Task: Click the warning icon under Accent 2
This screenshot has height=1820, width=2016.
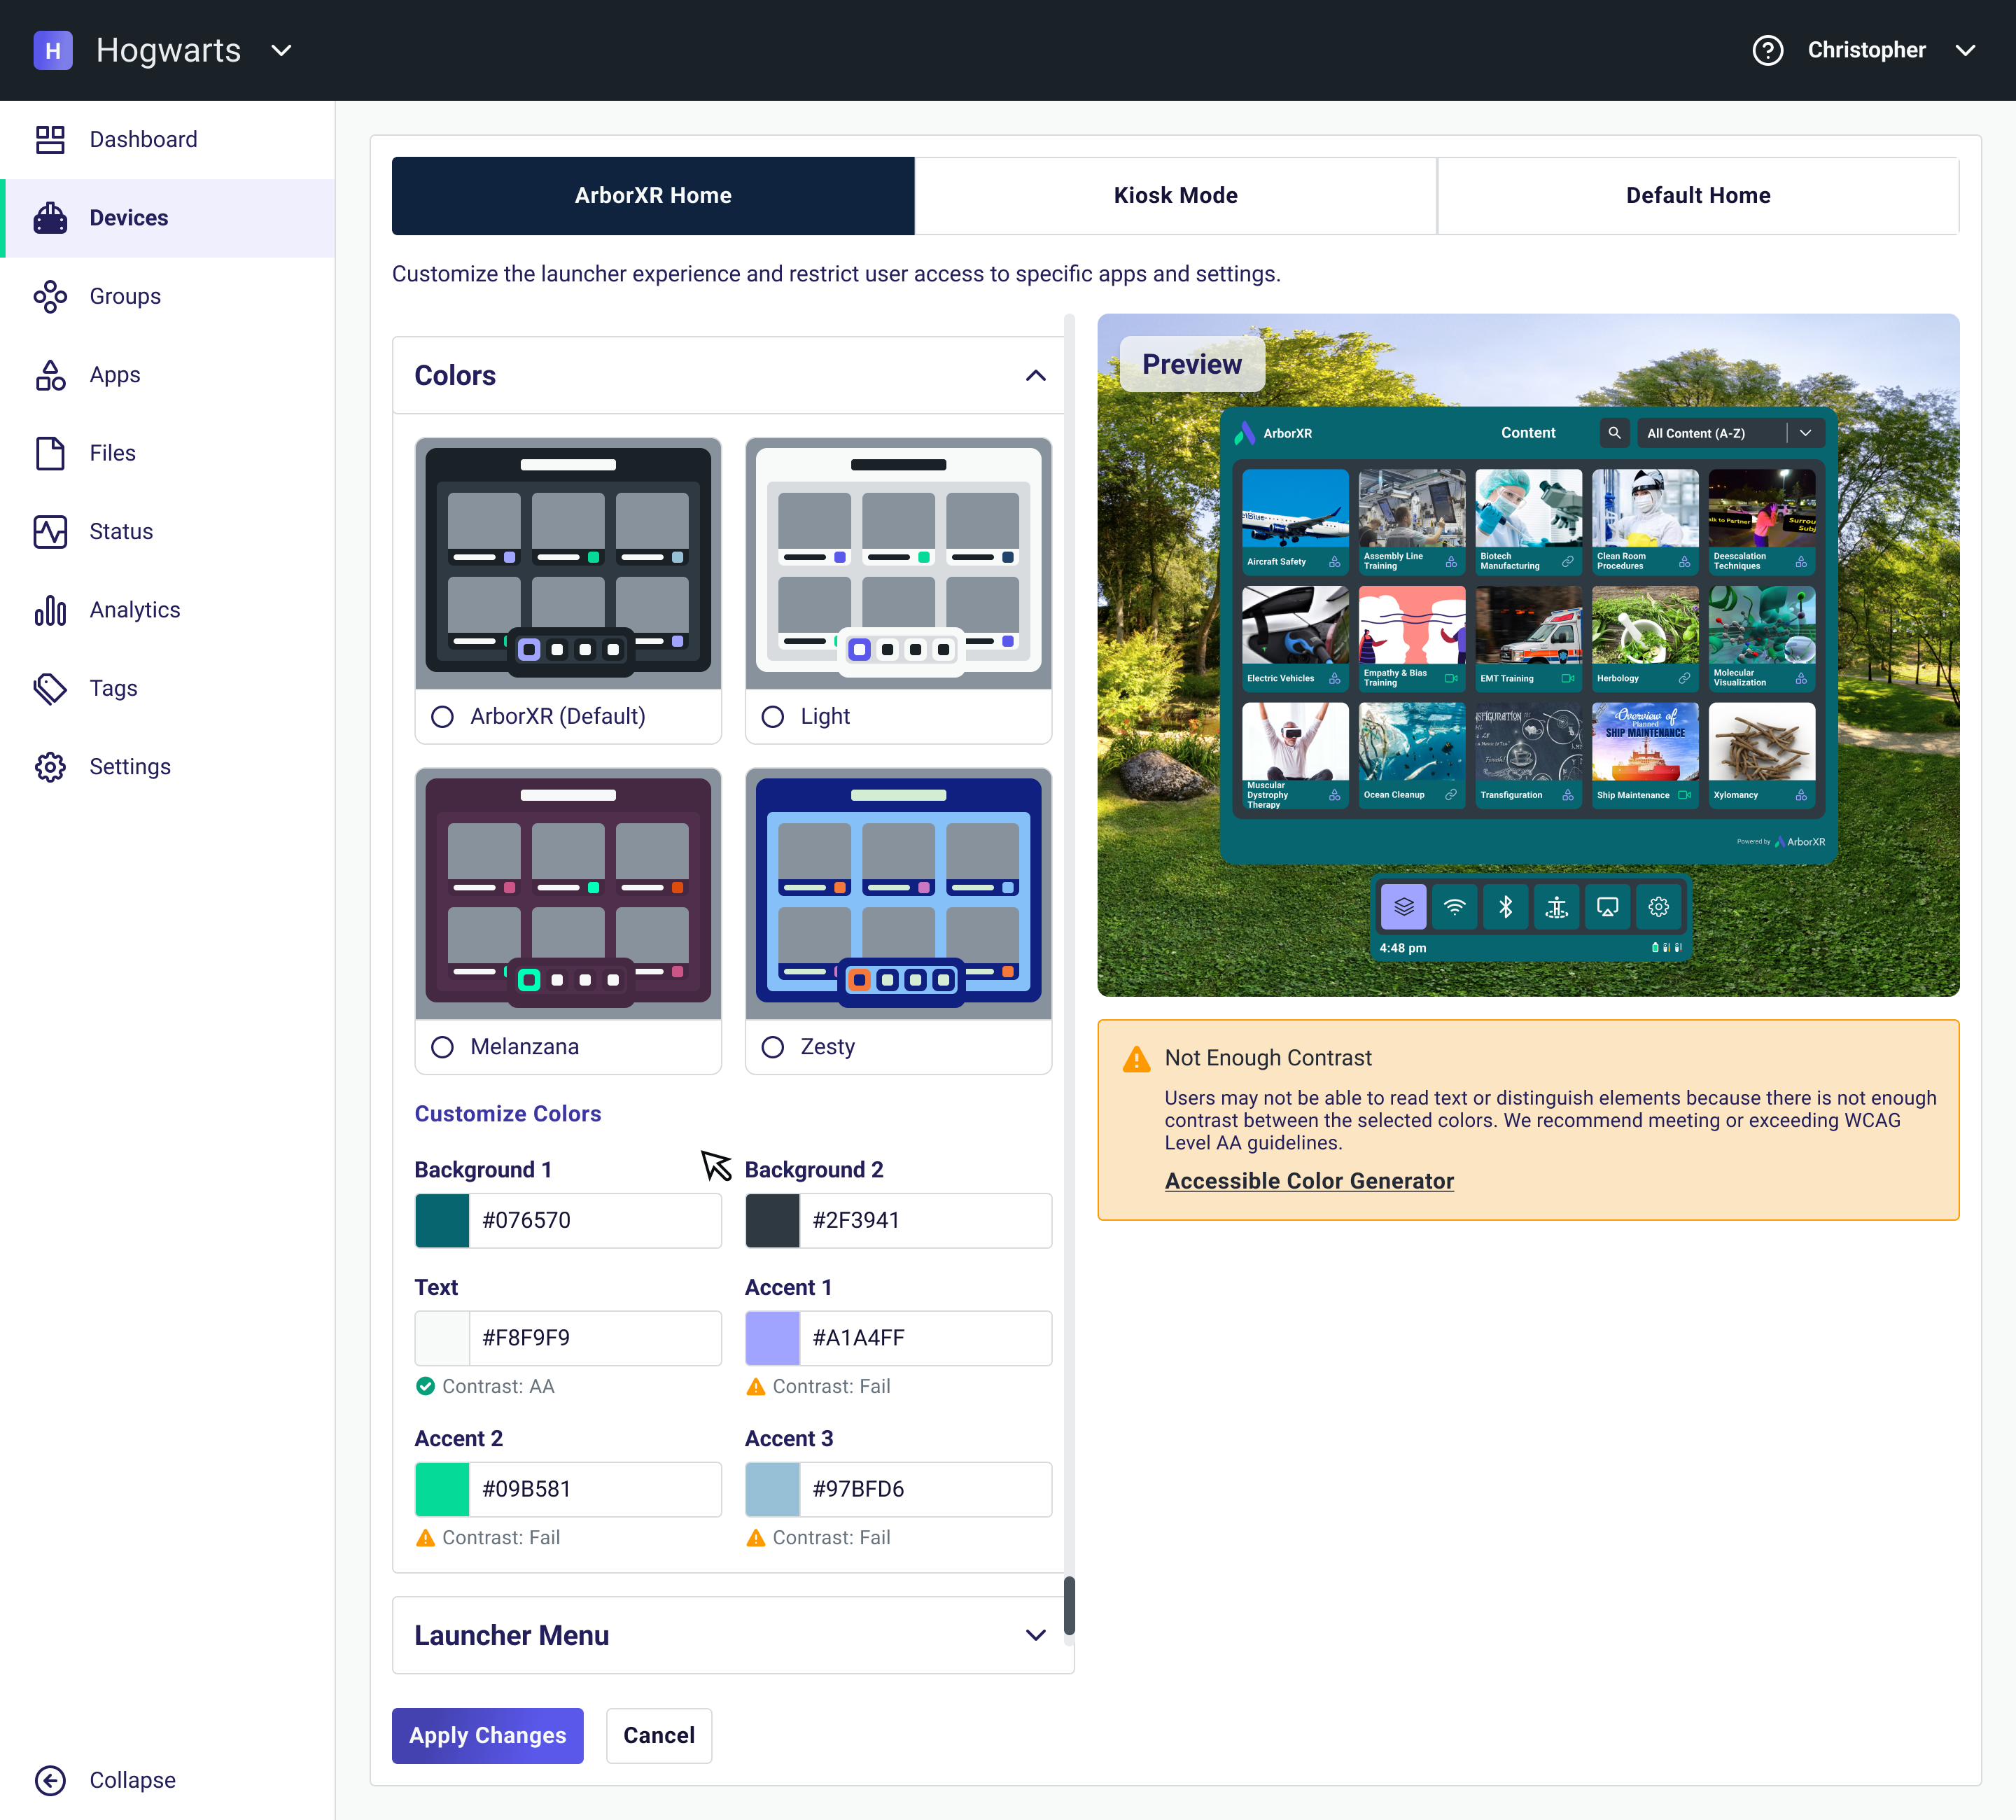Action: pyautogui.click(x=425, y=1537)
